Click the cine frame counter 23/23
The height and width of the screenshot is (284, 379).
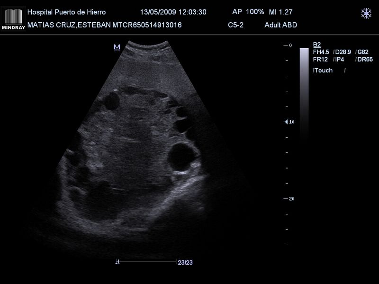click(185, 263)
